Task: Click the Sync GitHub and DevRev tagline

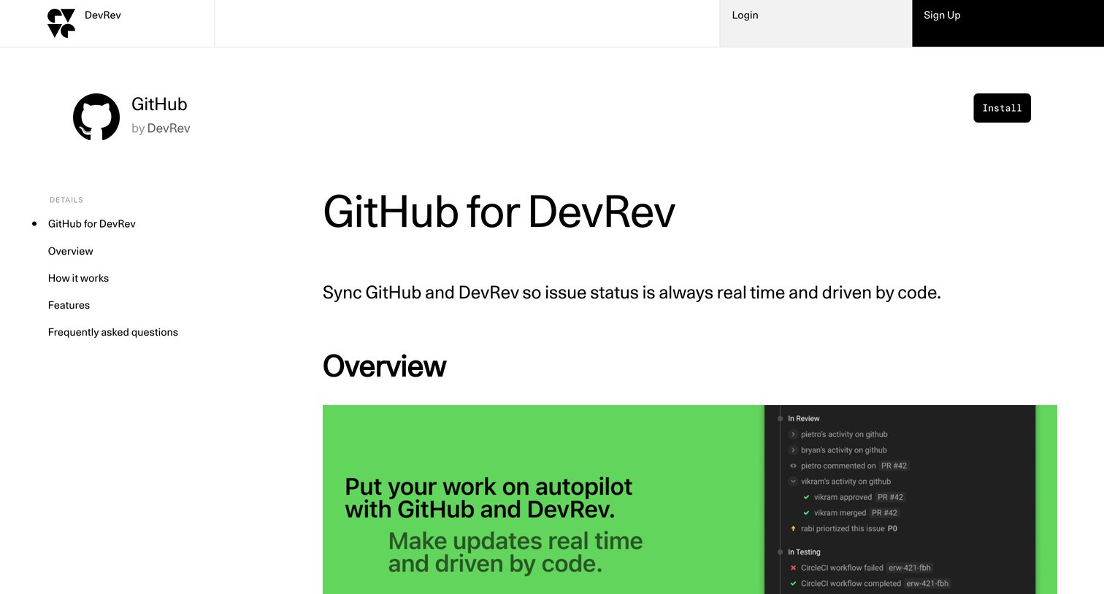Action: (632, 293)
